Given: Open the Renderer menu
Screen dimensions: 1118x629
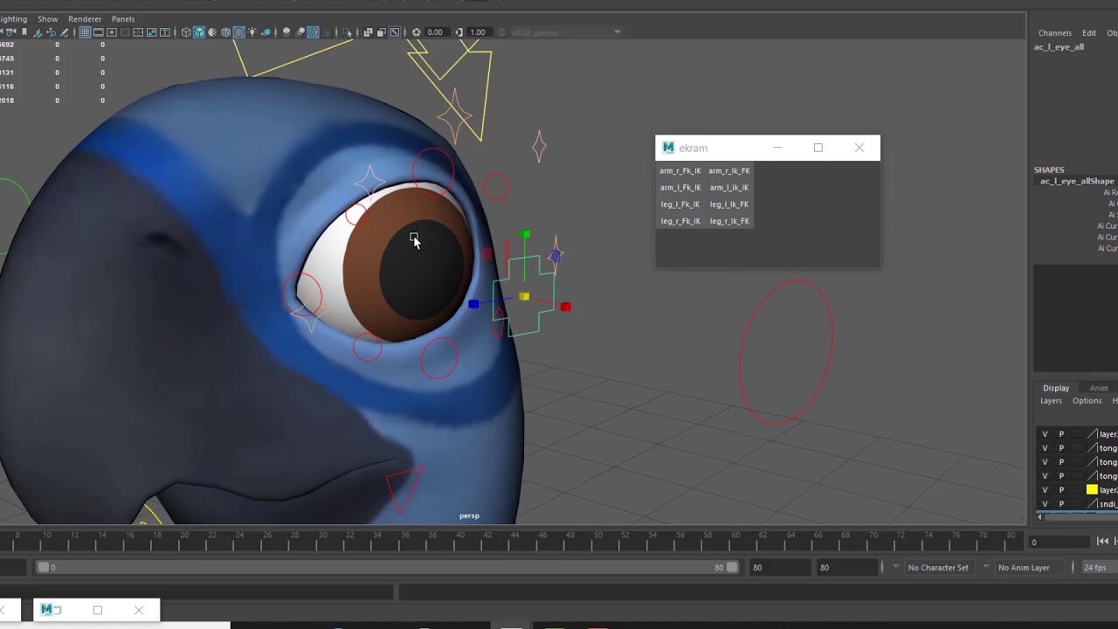Looking at the screenshot, I should click(85, 18).
